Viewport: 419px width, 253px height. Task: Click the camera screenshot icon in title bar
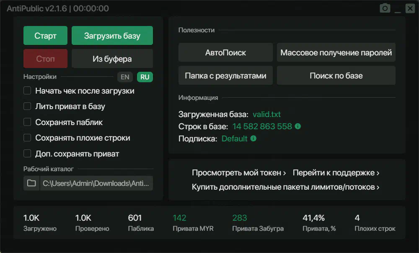click(x=385, y=8)
